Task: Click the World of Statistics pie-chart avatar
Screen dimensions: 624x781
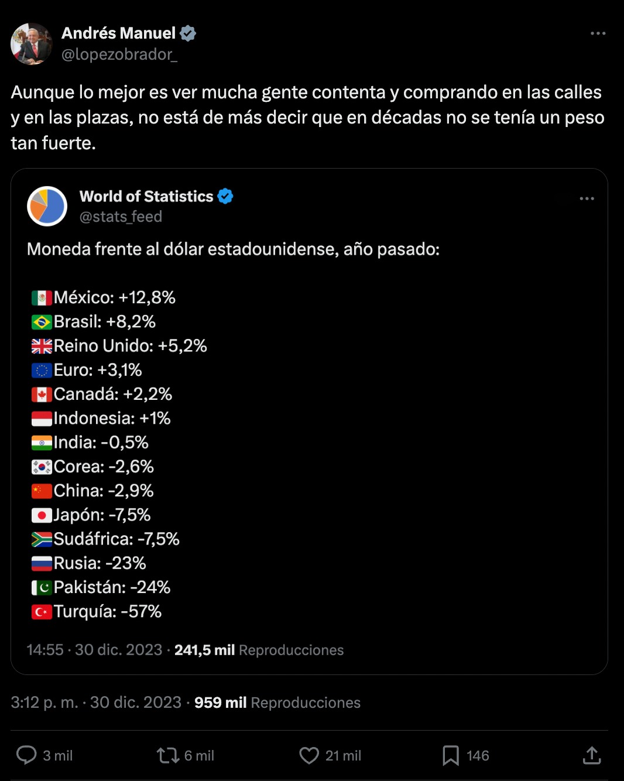Action: pos(47,206)
